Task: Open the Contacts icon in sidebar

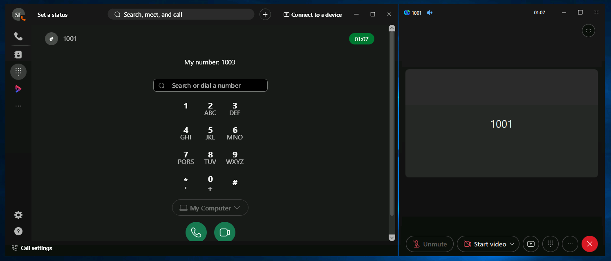Action: coord(18,54)
